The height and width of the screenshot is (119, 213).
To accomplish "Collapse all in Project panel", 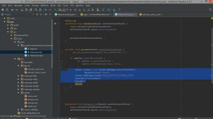I will tap(41, 14).
